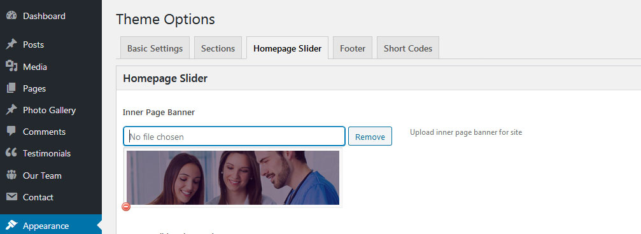Switch to the Basic Settings tab

[x=155, y=48]
